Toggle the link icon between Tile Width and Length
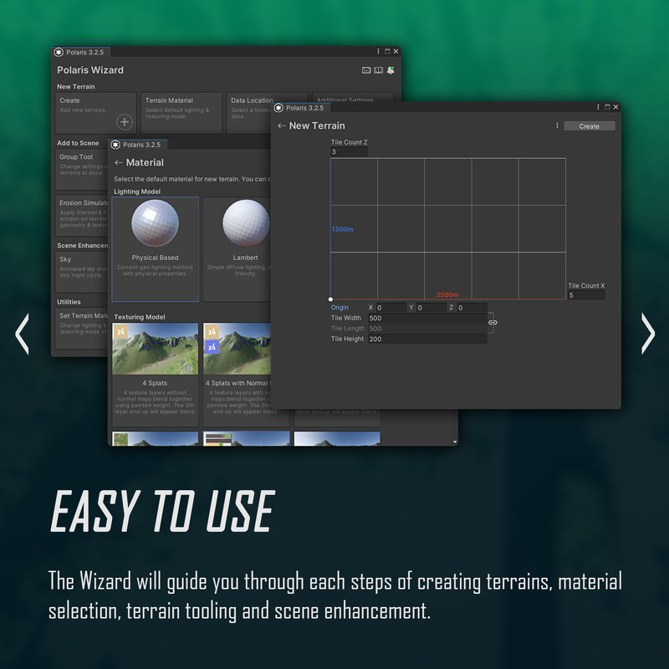This screenshot has height=669, width=669. (493, 323)
